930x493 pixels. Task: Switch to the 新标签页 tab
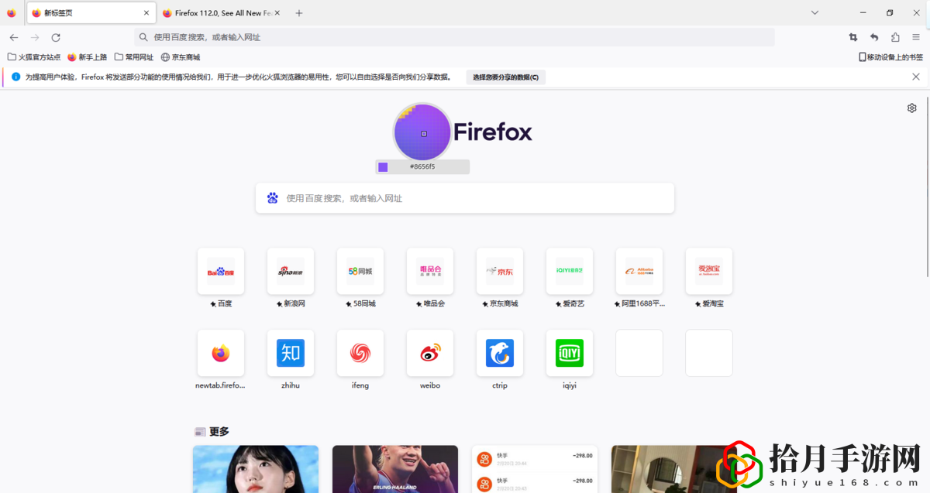tap(90, 13)
